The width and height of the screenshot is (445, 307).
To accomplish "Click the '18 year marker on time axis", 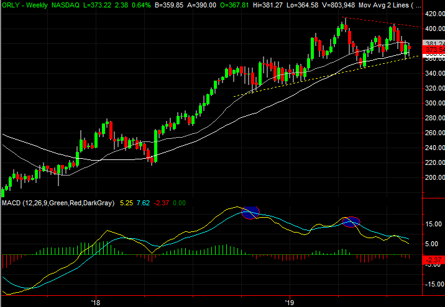I will [x=96, y=303].
